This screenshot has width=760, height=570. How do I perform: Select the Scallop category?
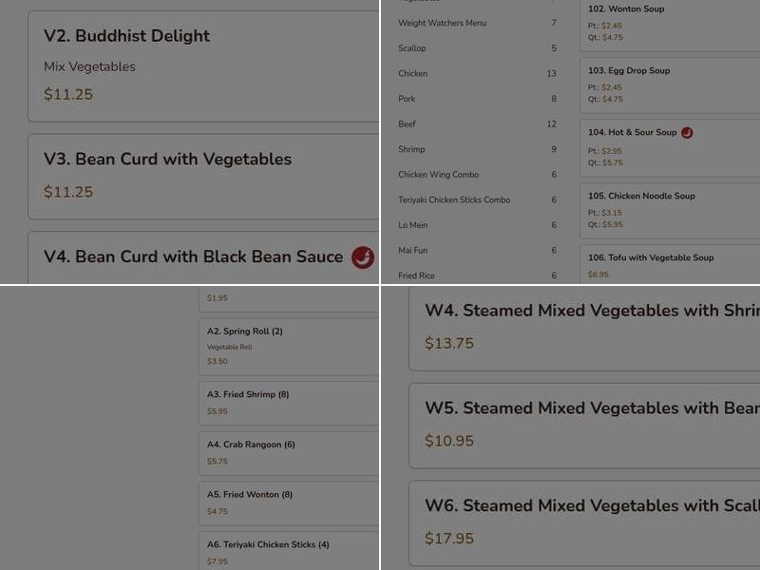point(412,48)
